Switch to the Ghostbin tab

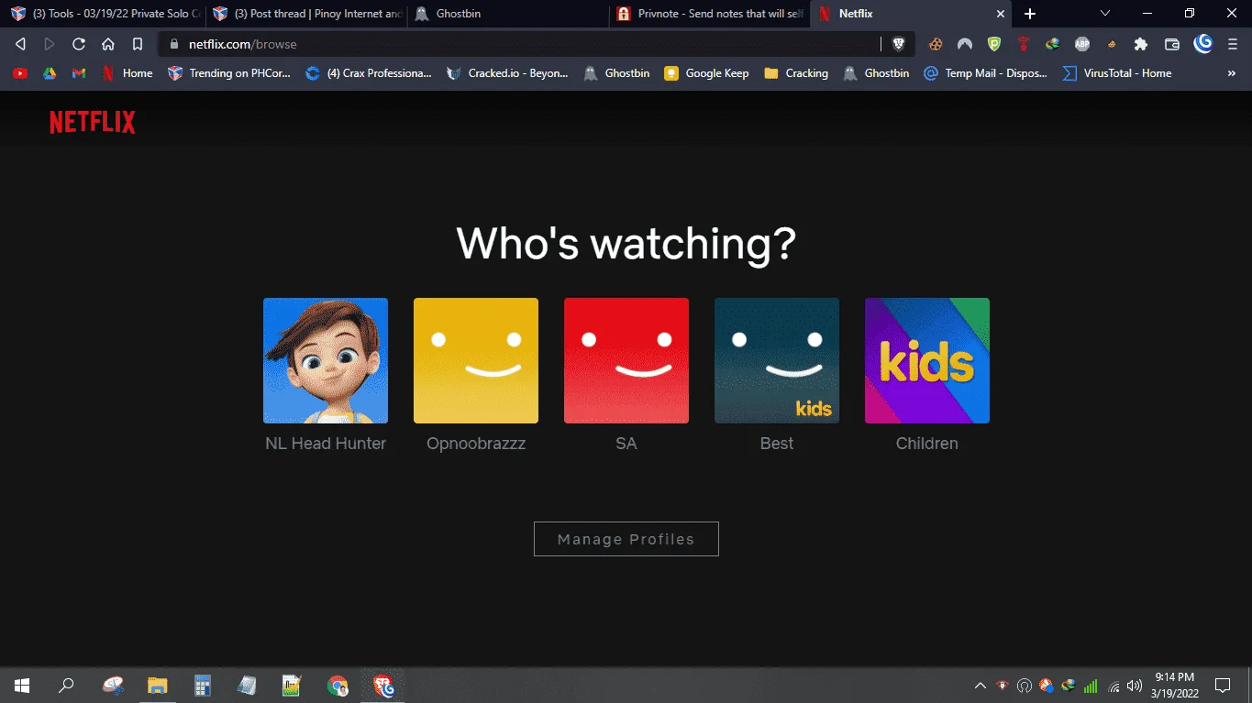click(x=507, y=14)
